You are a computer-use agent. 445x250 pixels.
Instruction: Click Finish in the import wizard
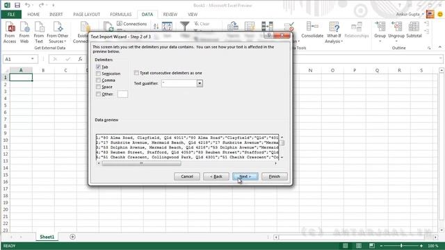pyautogui.click(x=275, y=176)
